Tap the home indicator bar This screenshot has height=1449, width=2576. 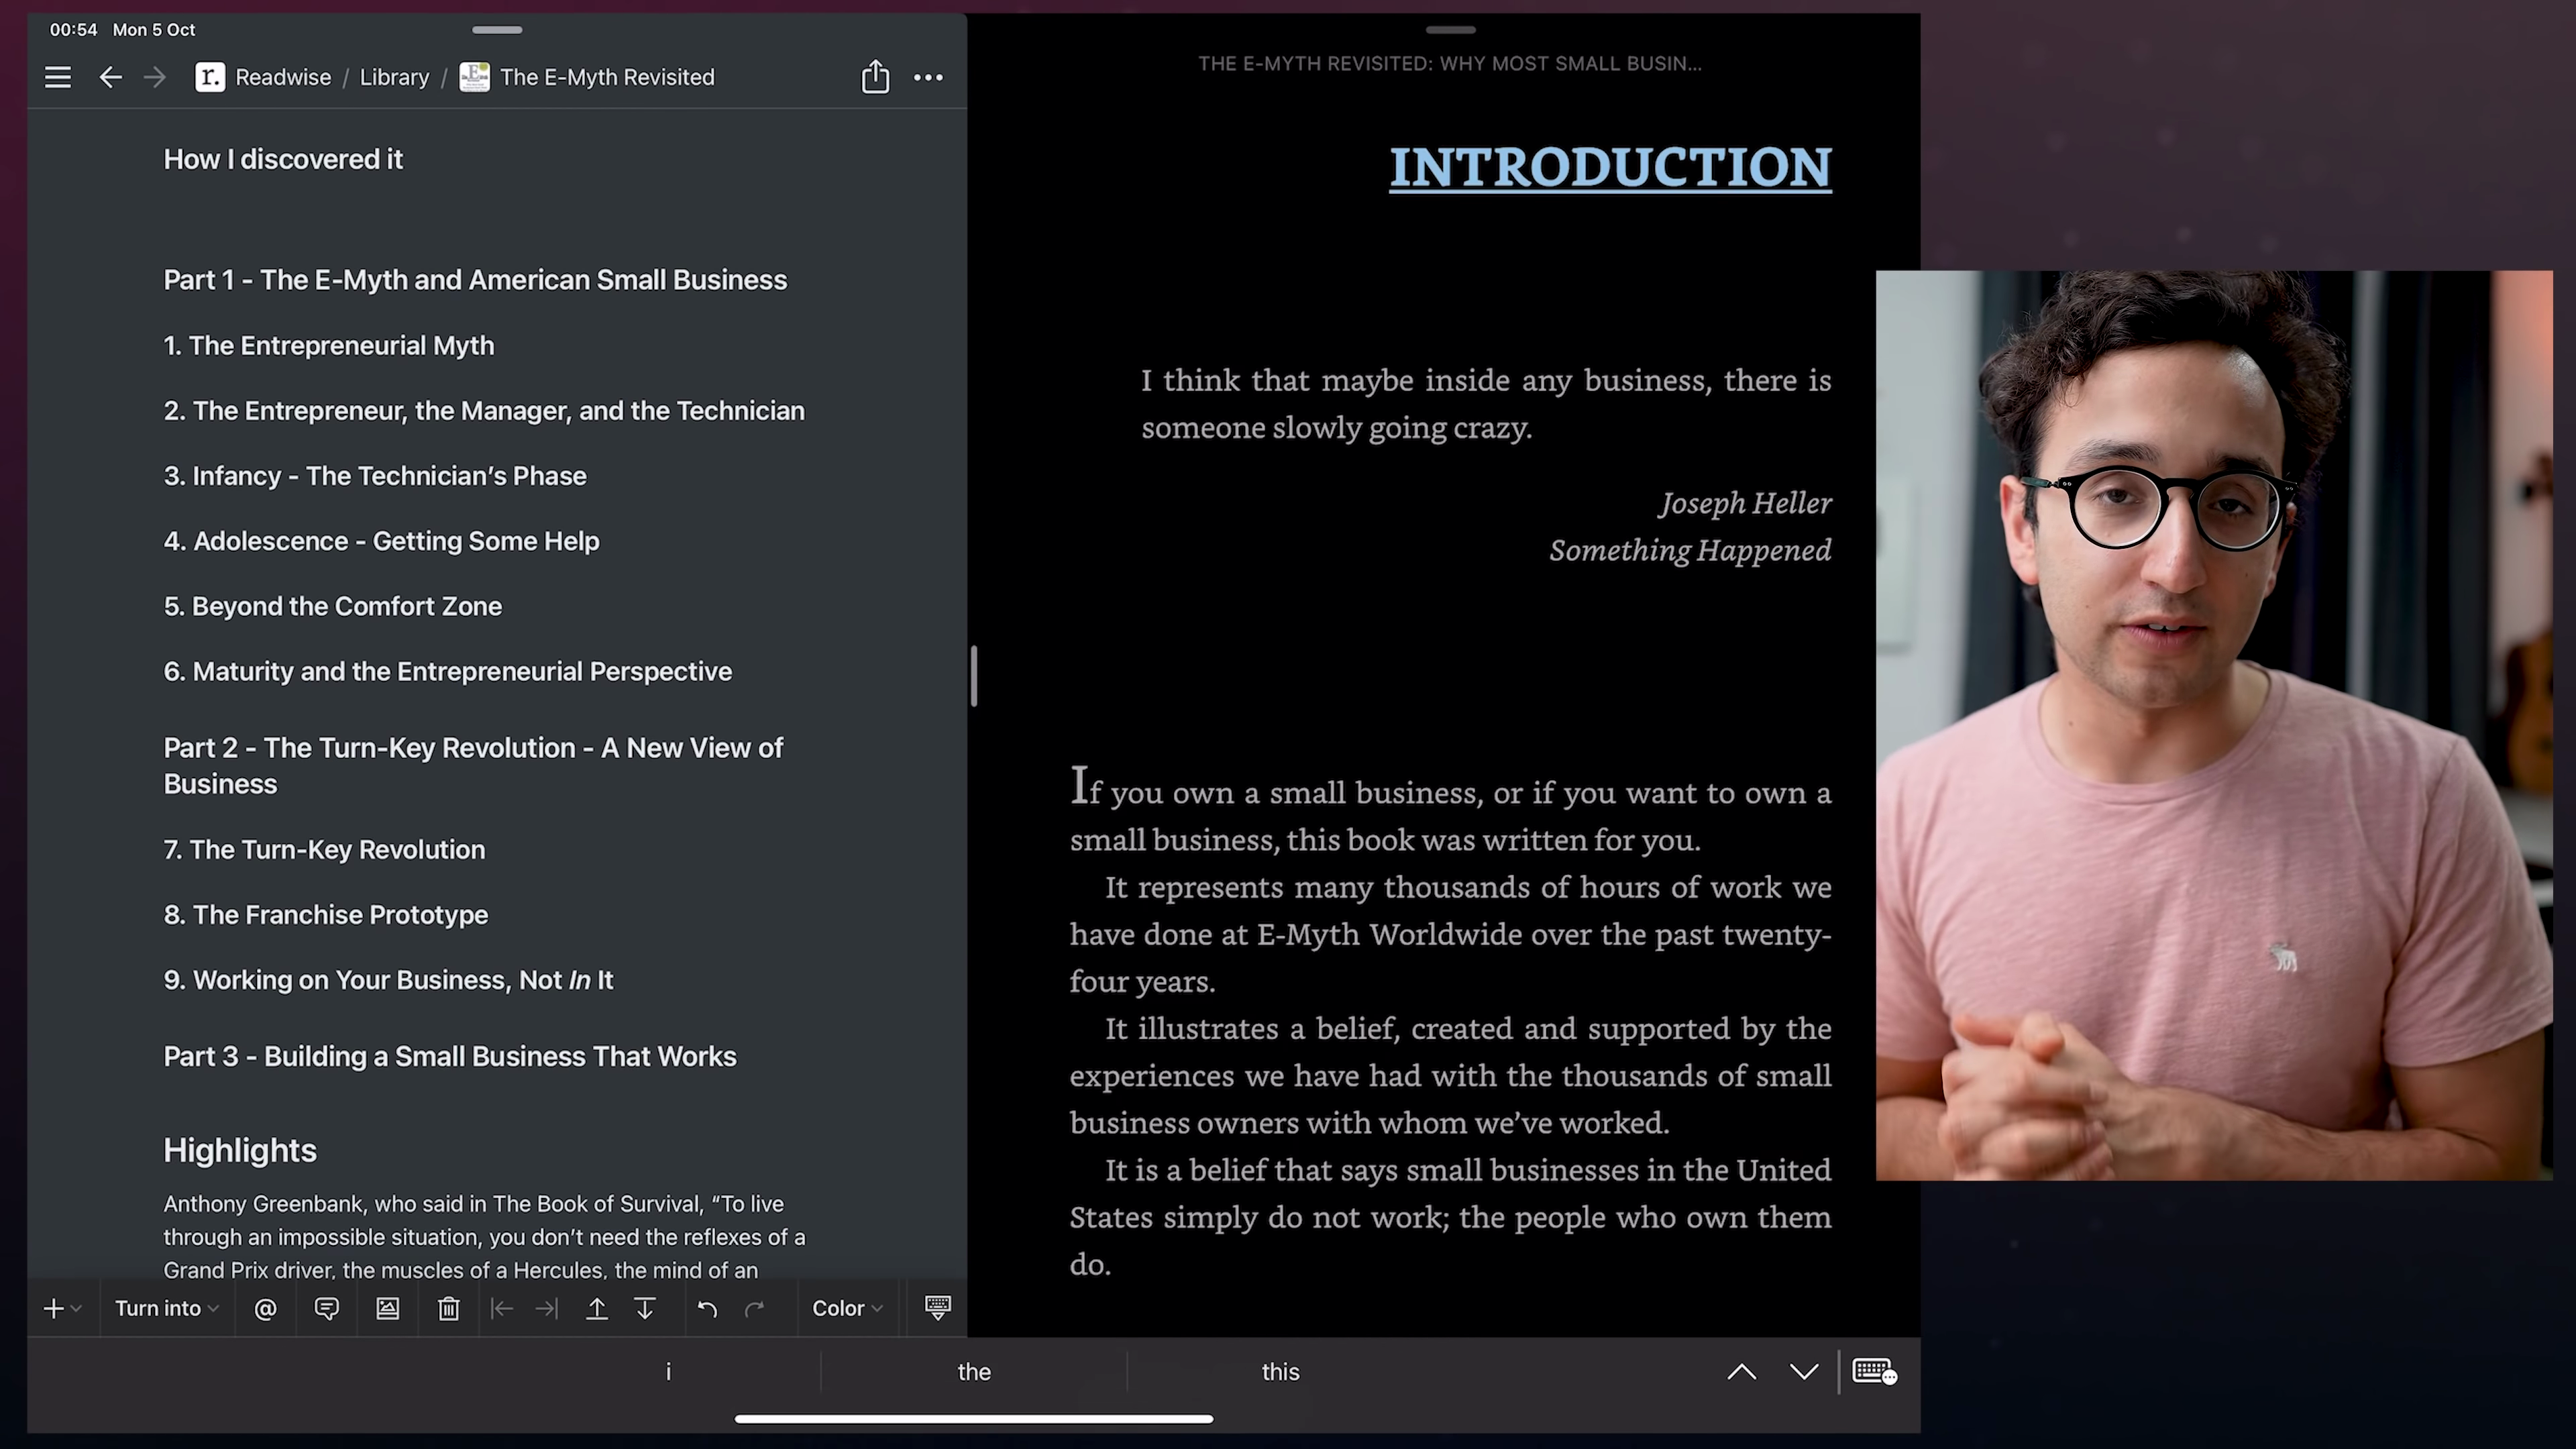974,1418
